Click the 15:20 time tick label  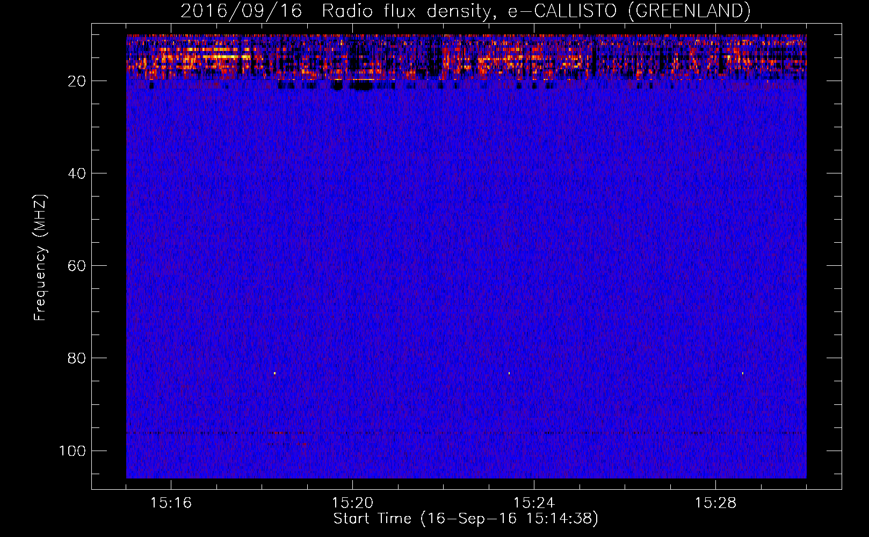coord(352,503)
